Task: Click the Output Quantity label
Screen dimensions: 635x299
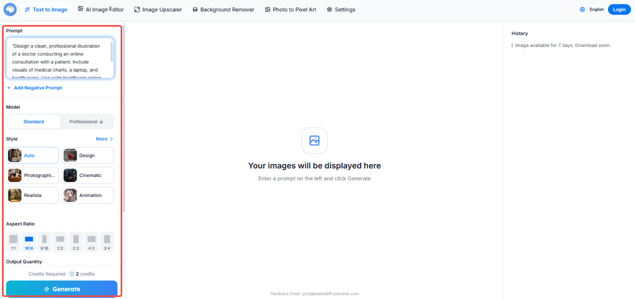Action: click(24, 262)
